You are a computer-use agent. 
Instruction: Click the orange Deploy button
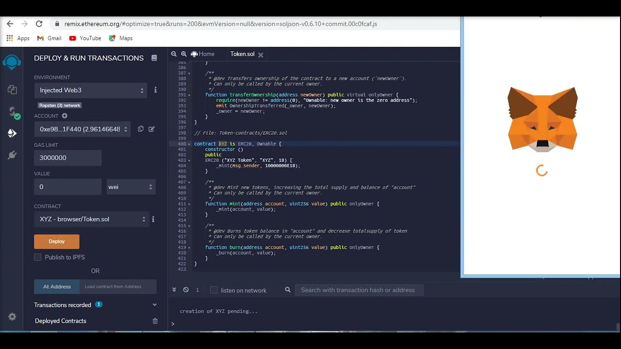[57, 241]
